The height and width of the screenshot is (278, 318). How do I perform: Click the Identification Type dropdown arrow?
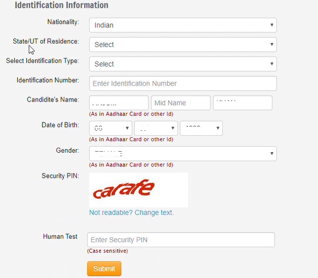pos(272,63)
